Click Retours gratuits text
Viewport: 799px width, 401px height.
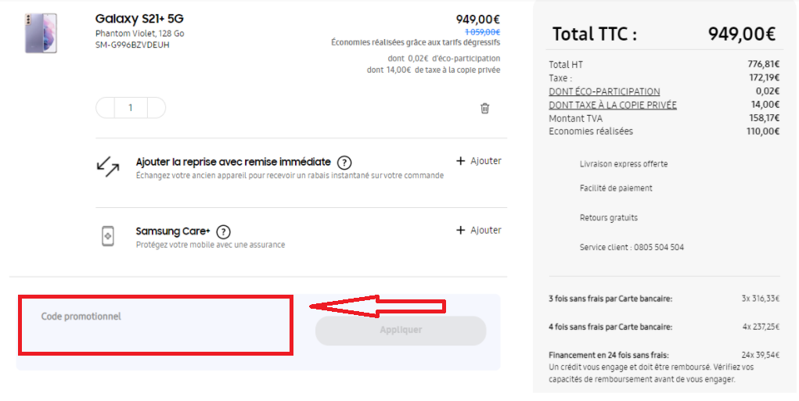(609, 218)
